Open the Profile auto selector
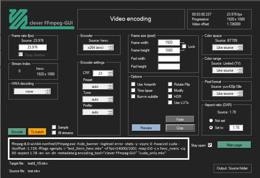260x178 pixels. pyautogui.click(x=98, y=112)
